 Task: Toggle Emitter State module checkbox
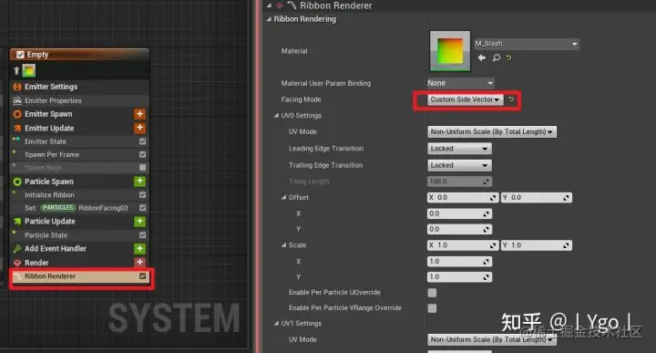[143, 141]
